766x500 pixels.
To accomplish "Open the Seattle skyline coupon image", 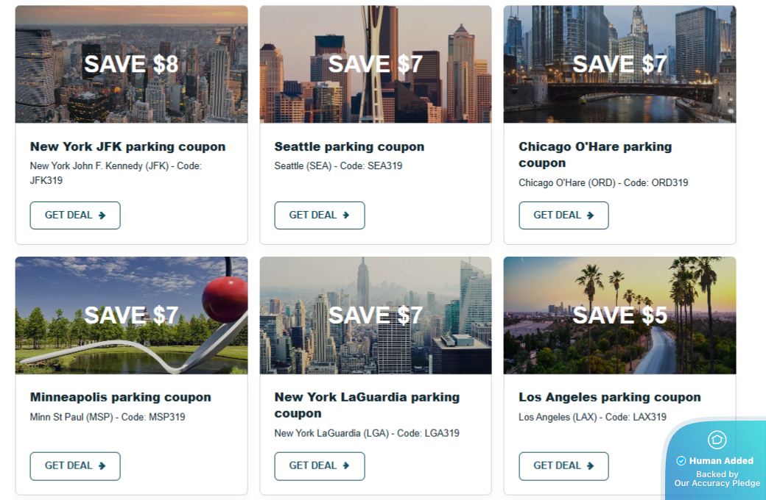I will pyautogui.click(x=376, y=65).
